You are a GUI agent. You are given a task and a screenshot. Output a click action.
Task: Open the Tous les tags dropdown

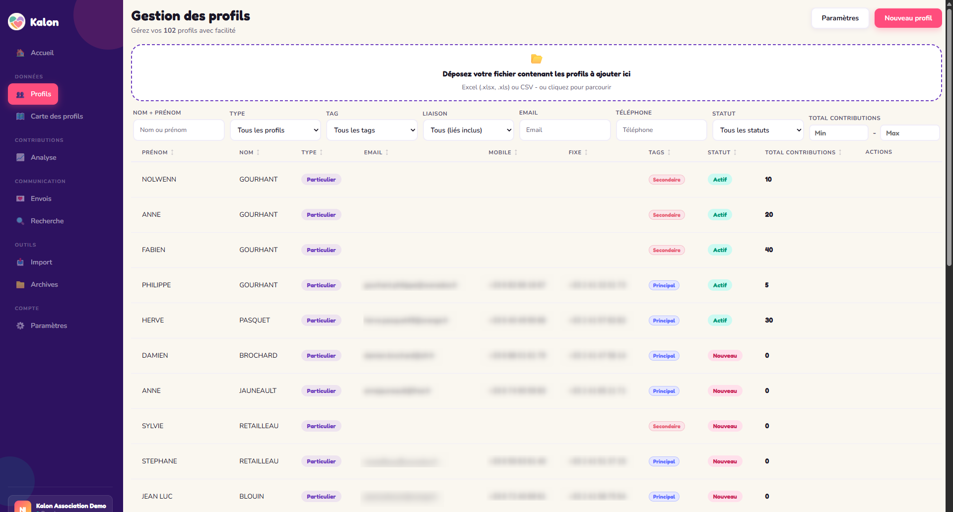(372, 130)
